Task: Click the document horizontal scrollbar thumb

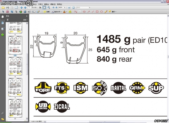Action: tap(105, 121)
